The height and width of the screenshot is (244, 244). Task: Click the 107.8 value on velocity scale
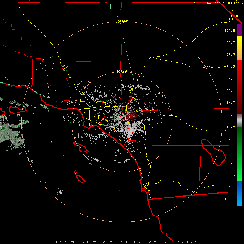click(x=230, y=30)
